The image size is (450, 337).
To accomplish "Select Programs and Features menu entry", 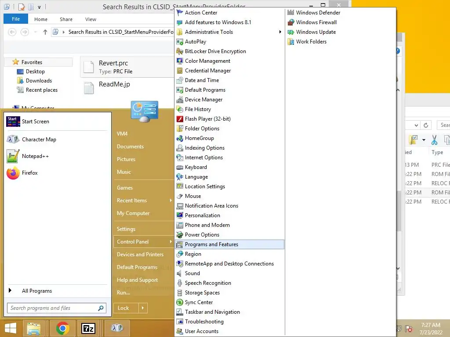I will click(x=229, y=244).
